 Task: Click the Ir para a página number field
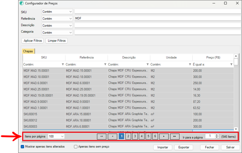click(210, 136)
